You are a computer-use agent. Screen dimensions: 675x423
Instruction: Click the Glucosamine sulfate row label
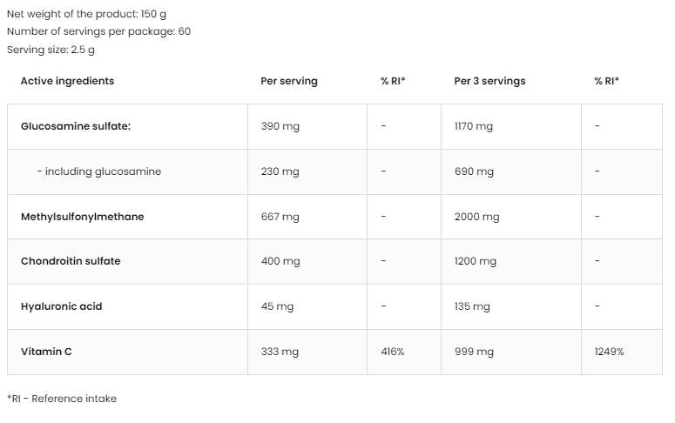[x=75, y=126]
